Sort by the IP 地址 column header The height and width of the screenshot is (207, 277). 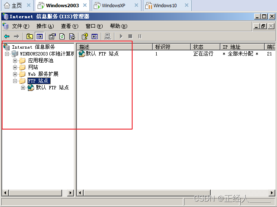point(242,47)
